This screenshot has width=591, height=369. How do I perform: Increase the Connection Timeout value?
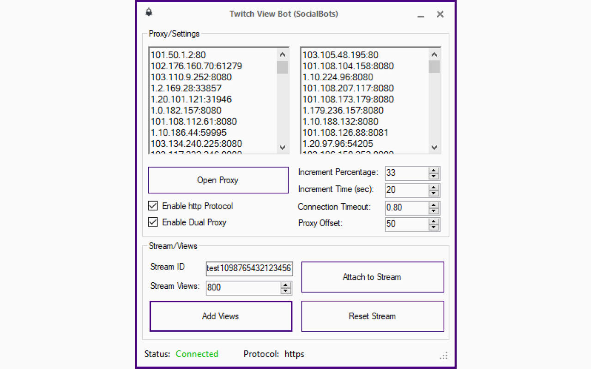433,205
